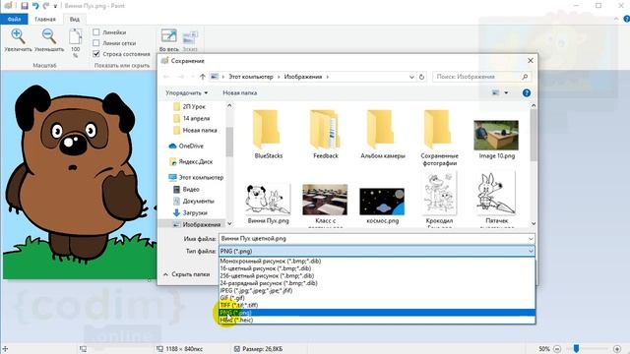
Task: Open the Альбом камеры folder
Action: (x=383, y=135)
